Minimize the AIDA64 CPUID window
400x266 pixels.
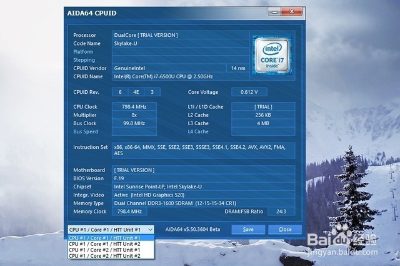pyautogui.click(x=274, y=12)
